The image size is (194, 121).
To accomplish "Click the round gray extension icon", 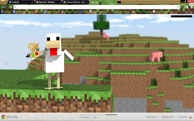I will 187,7.
